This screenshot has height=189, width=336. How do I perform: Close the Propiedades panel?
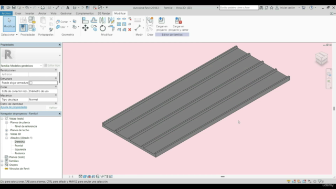point(59,45)
